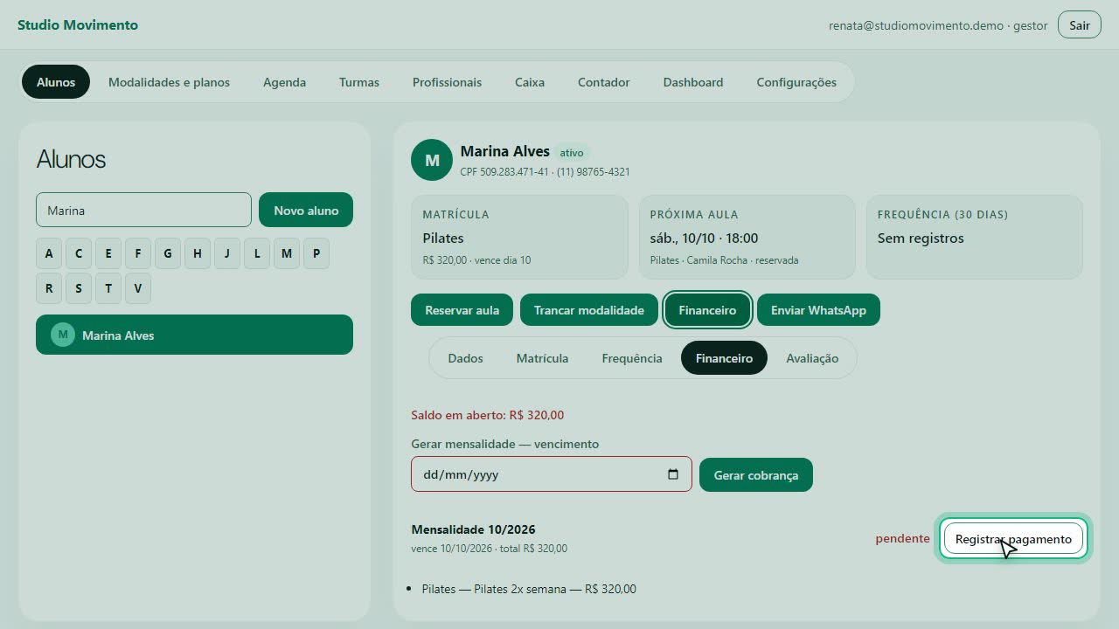This screenshot has width=1119, height=629.
Task: Filter students by letter H
Action: click(x=198, y=253)
